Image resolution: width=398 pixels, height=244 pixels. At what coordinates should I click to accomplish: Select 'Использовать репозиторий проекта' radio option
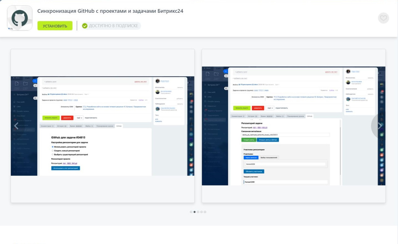[53, 146]
